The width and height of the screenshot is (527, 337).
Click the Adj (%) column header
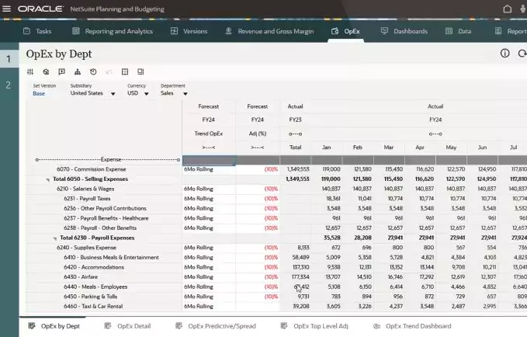point(258,134)
